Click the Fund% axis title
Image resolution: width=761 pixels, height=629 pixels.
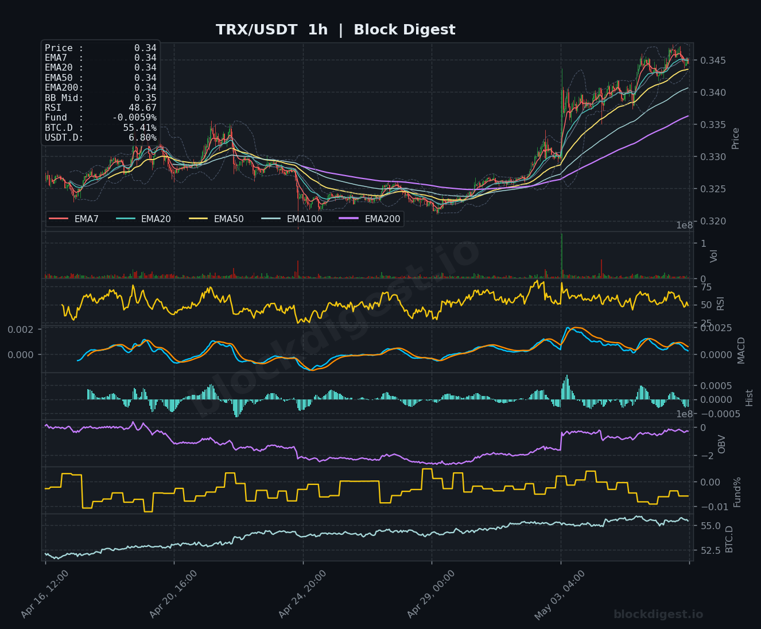pyautogui.click(x=737, y=491)
